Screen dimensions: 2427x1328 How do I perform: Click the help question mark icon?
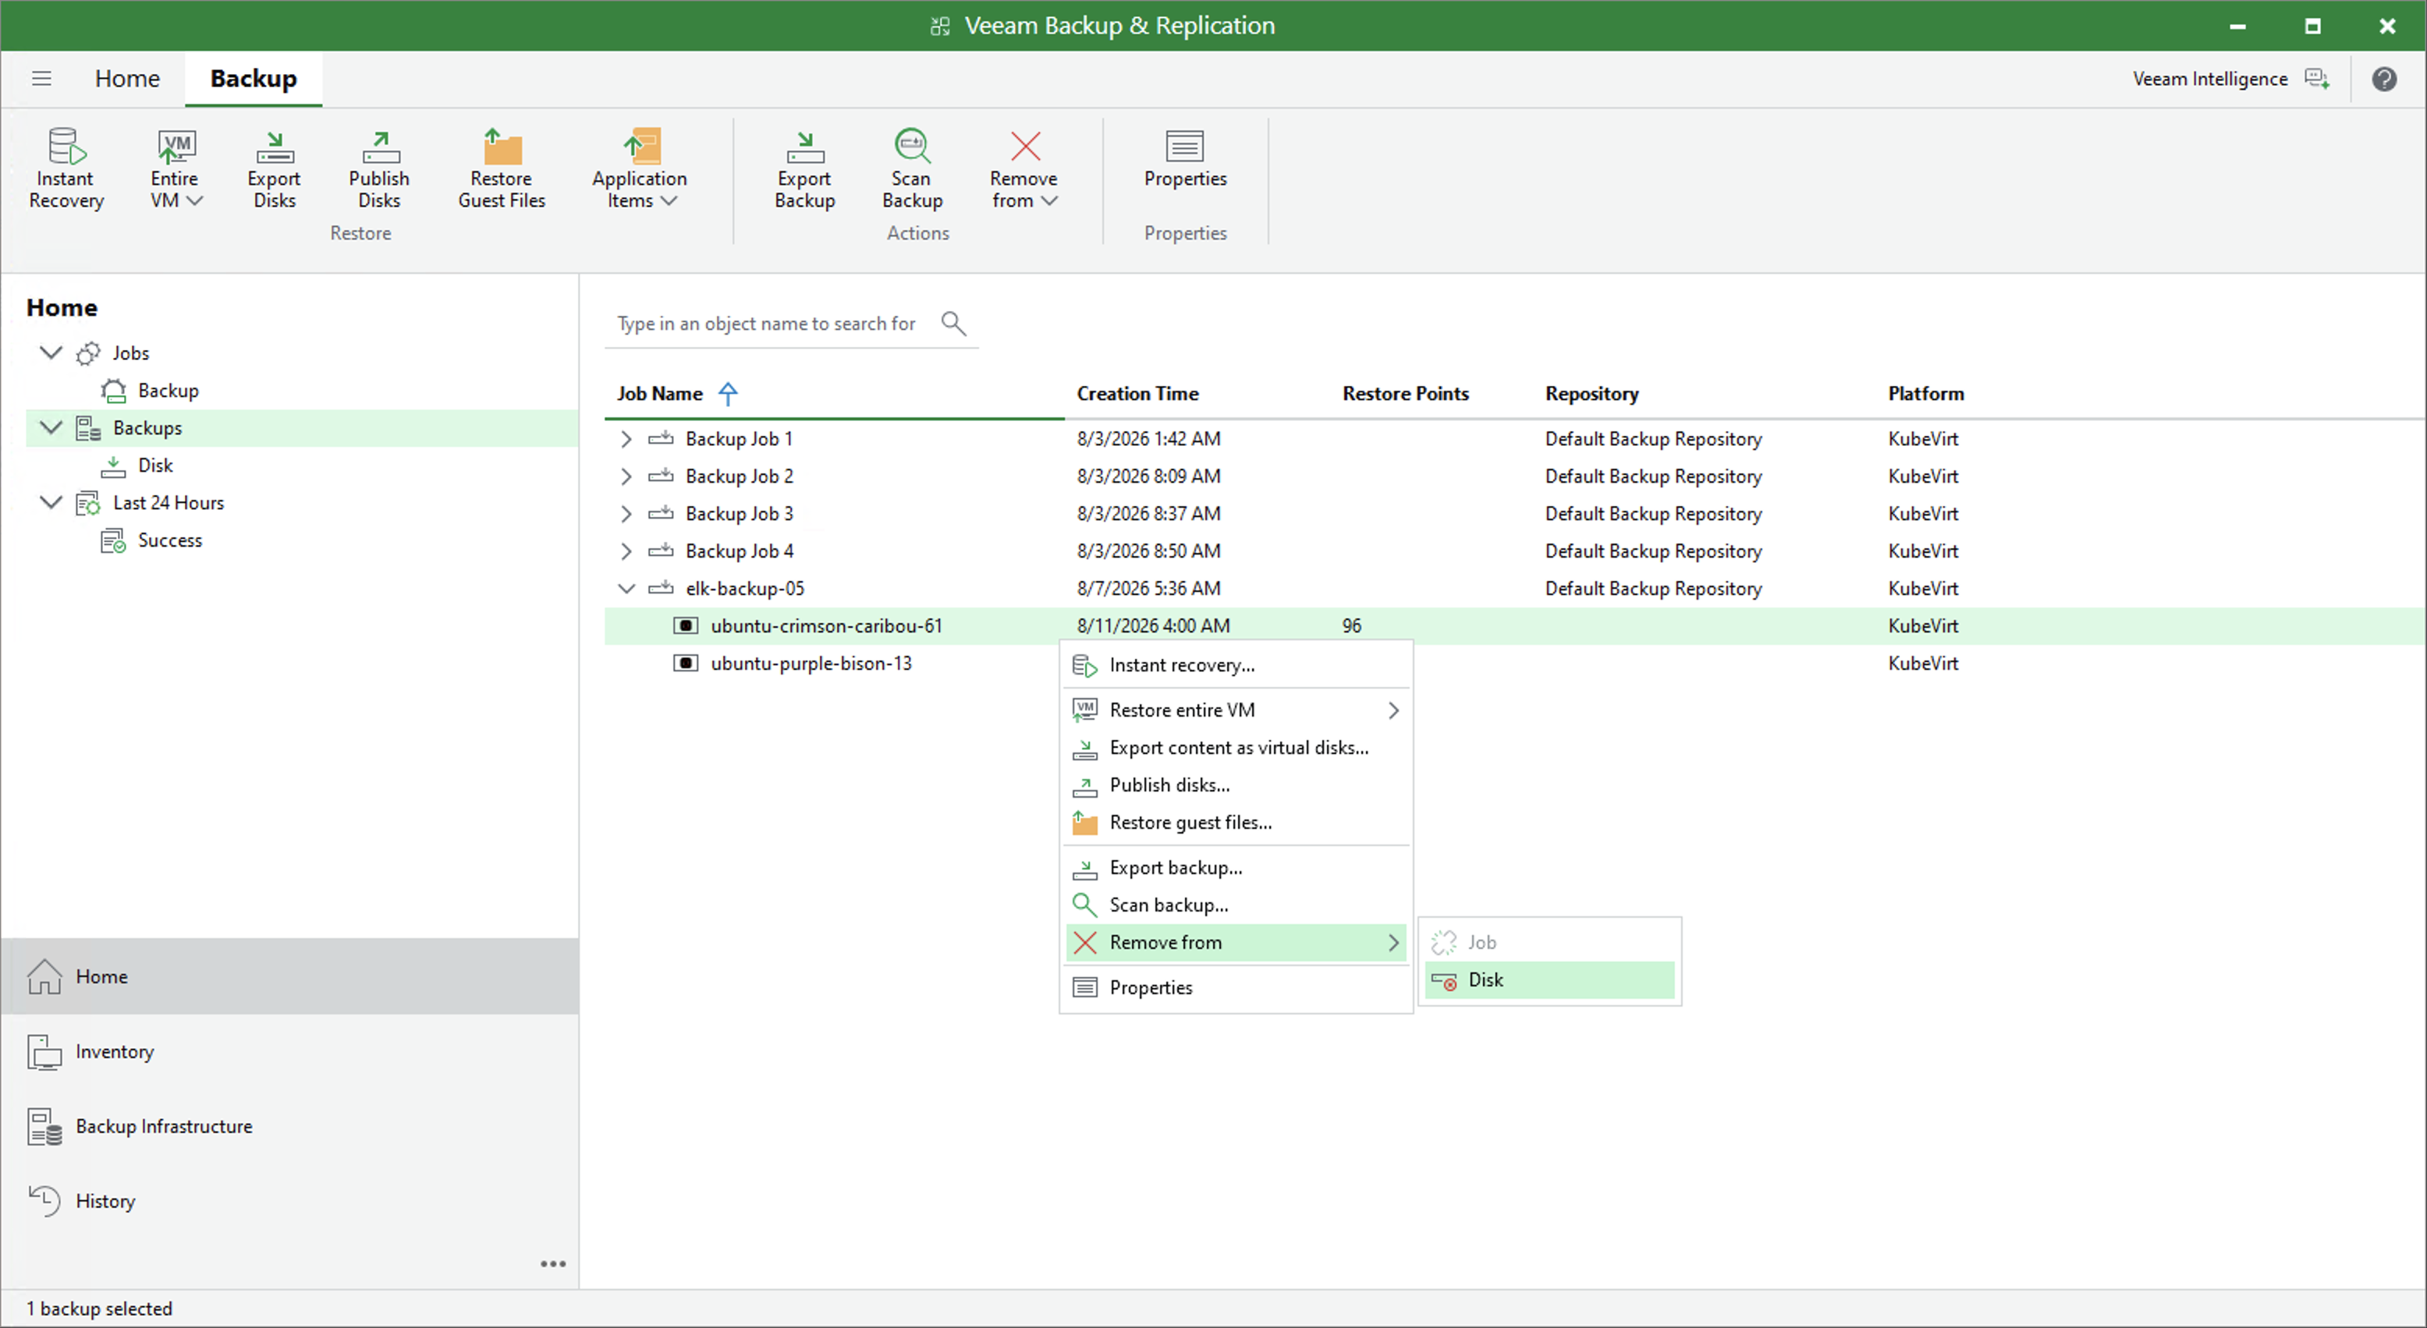point(2385,79)
